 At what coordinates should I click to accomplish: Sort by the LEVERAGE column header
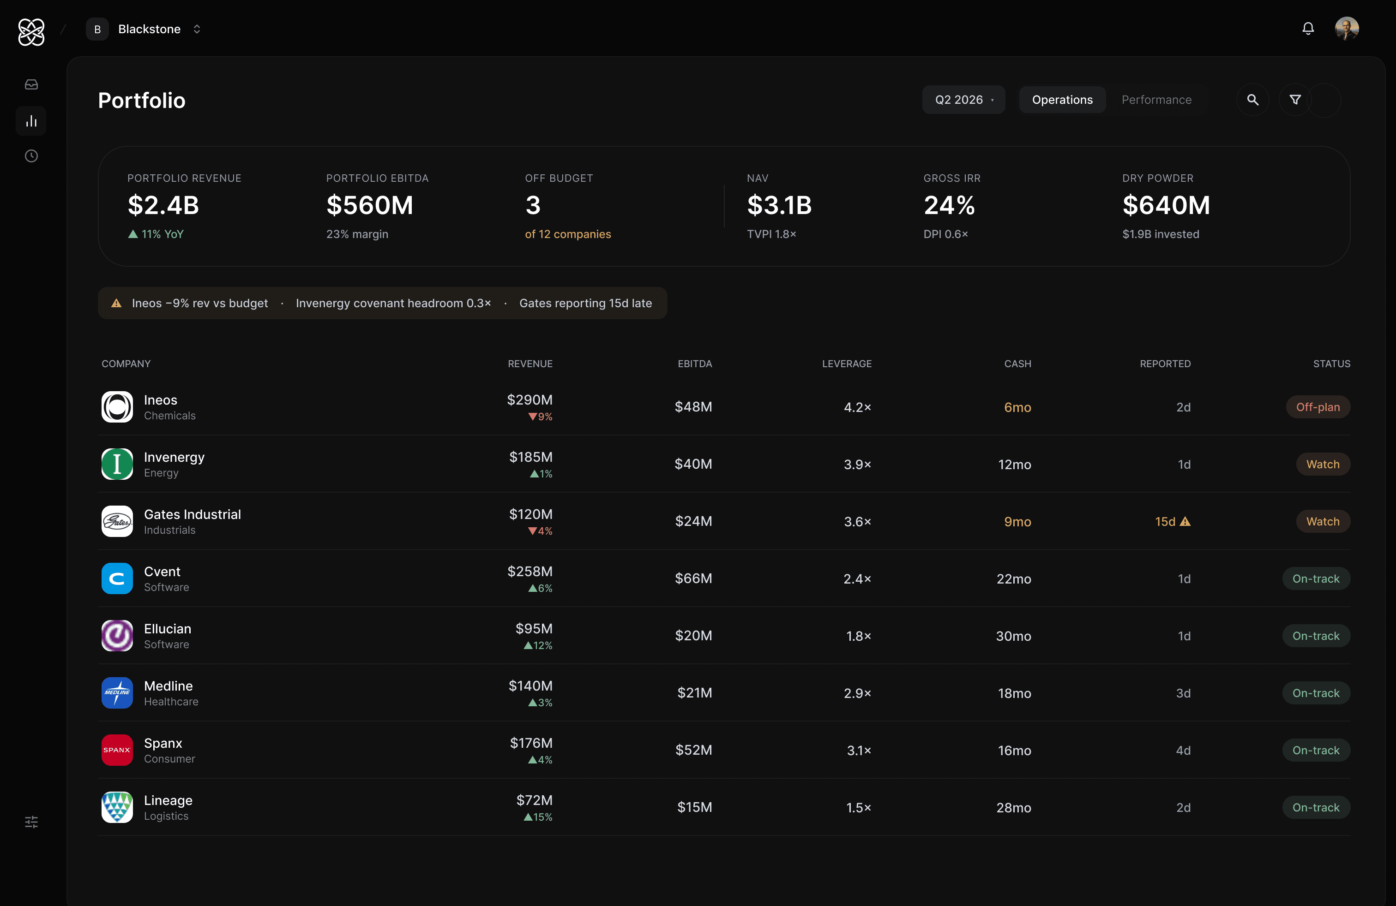point(846,364)
